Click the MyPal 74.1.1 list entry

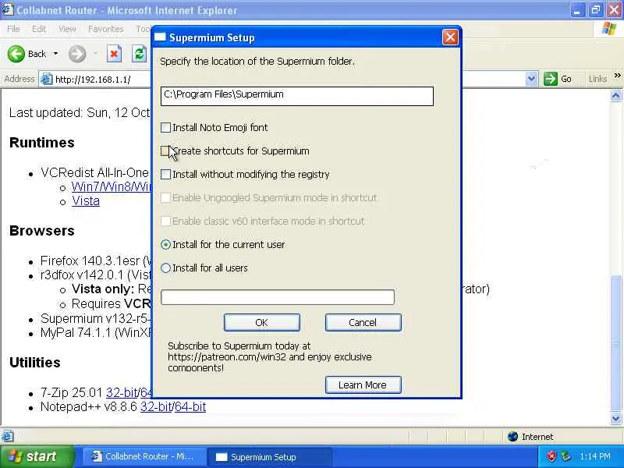coord(95,332)
